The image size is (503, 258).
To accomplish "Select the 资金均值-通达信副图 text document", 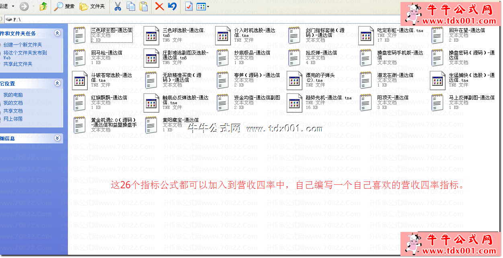I will (x=248, y=102).
